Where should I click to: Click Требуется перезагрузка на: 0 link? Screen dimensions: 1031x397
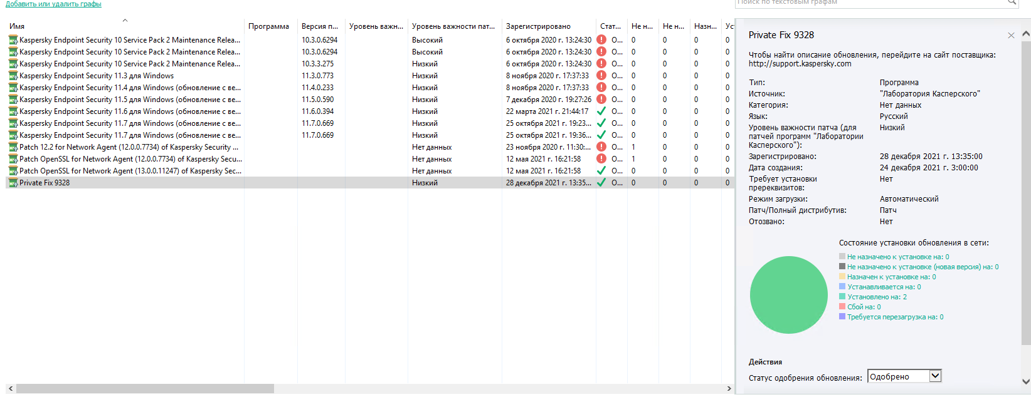(895, 317)
